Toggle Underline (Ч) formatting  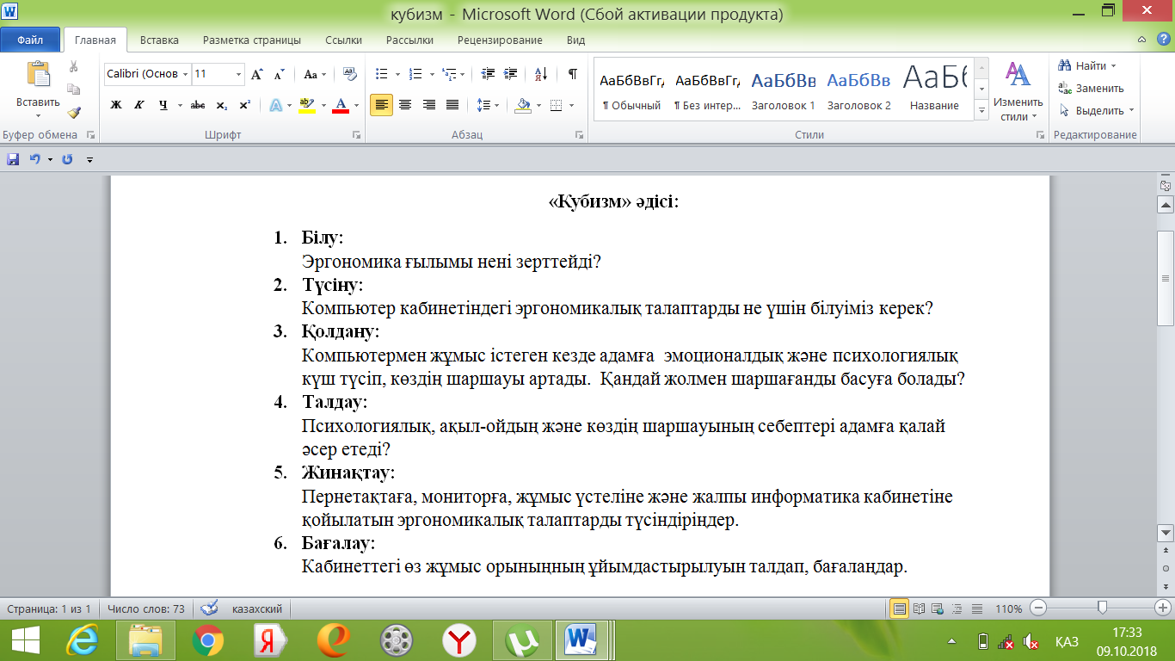coord(163,105)
